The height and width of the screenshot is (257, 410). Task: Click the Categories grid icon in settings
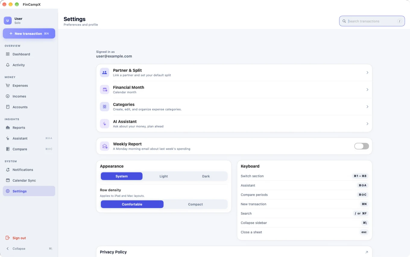point(105,107)
